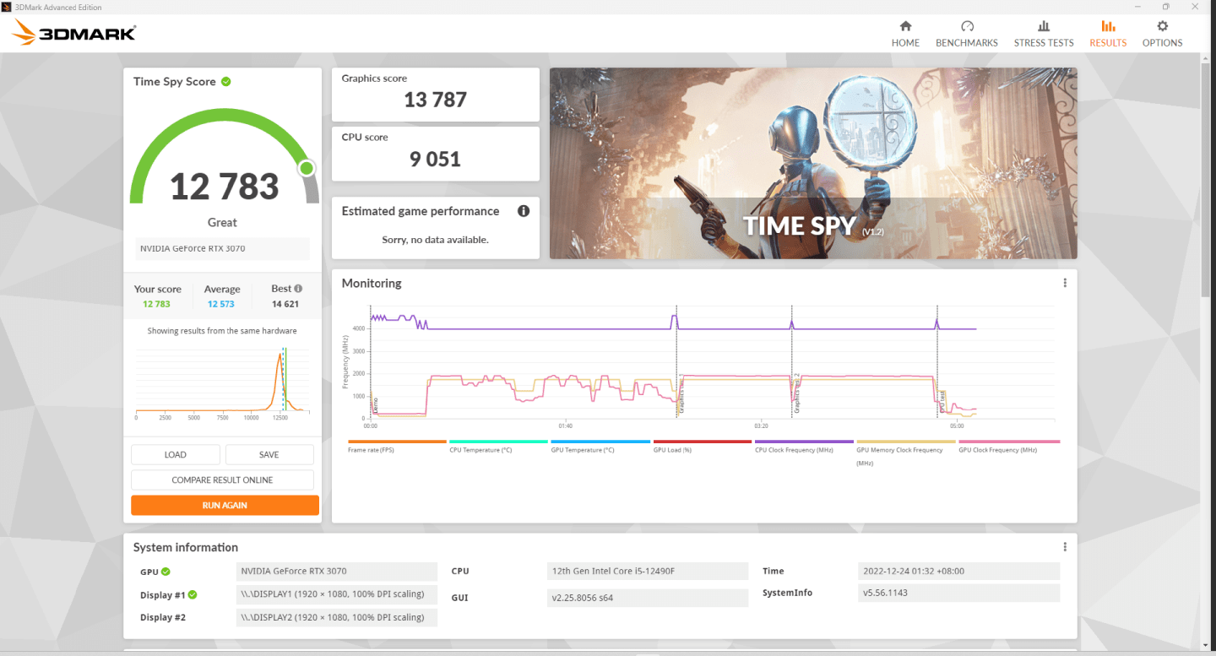
Task: Click the orange RUN AGAIN button
Action: 225,505
